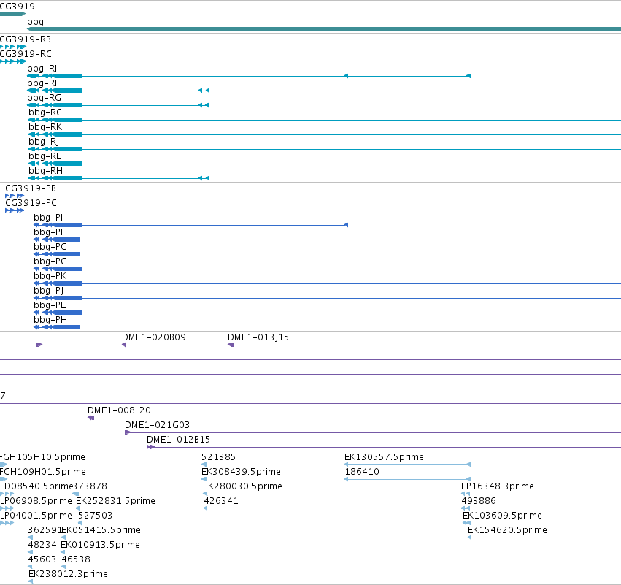The height and width of the screenshot is (585, 621).
Task: Select the LP06908.5prime EST label
Action: (x=36, y=501)
